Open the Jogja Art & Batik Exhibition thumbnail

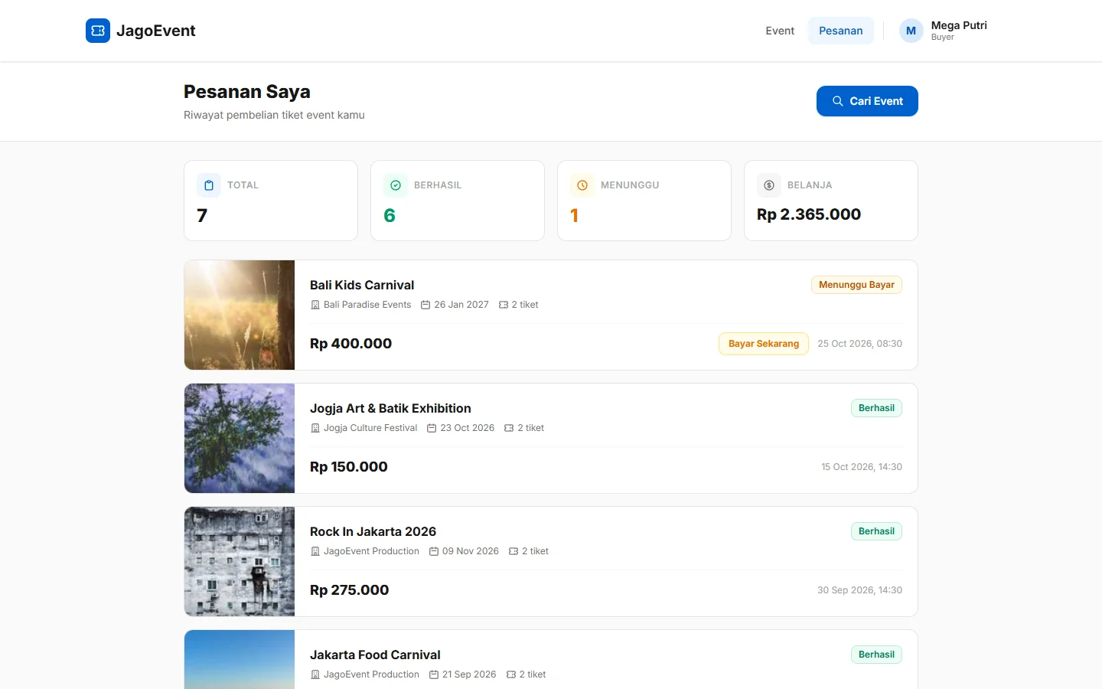pyautogui.click(x=240, y=439)
